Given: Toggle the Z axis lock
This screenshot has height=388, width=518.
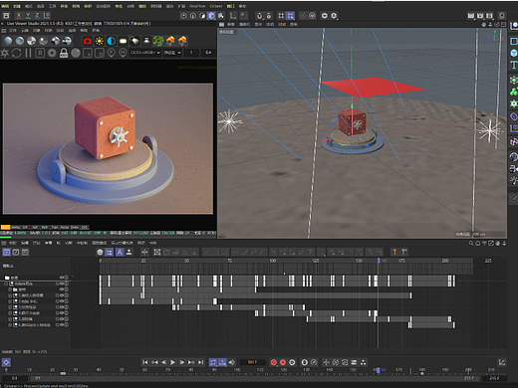Looking at the screenshot, I should click(x=37, y=16).
